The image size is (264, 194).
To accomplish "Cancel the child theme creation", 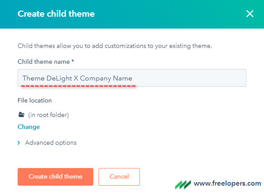I will pyautogui.click(x=119, y=177).
